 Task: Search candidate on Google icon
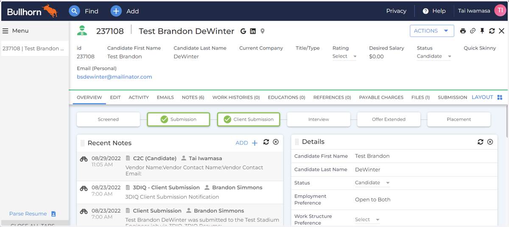pyautogui.click(x=243, y=31)
